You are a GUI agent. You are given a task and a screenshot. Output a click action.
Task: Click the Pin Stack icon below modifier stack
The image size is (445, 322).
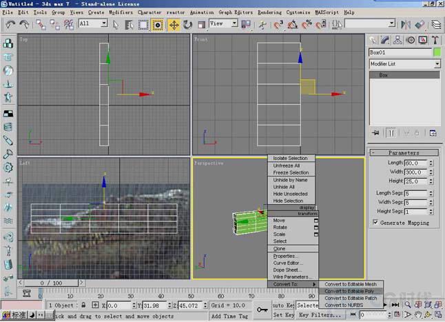pos(375,133)
